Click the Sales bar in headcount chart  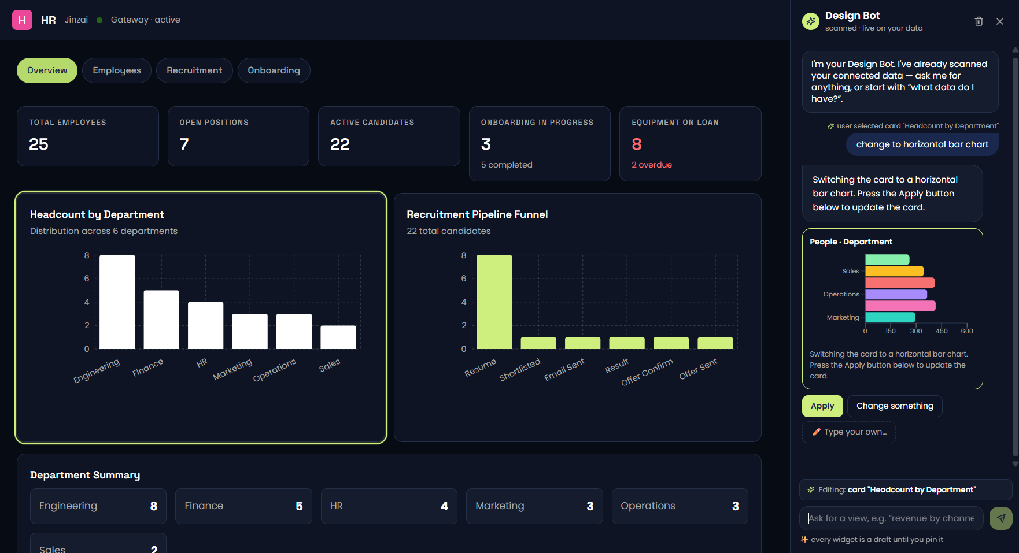point(338,337)
